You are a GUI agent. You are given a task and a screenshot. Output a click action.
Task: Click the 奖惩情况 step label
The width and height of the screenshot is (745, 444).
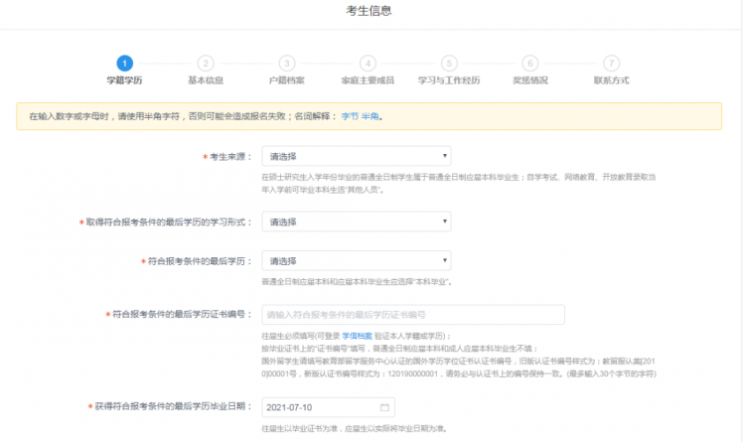point(530,80)
